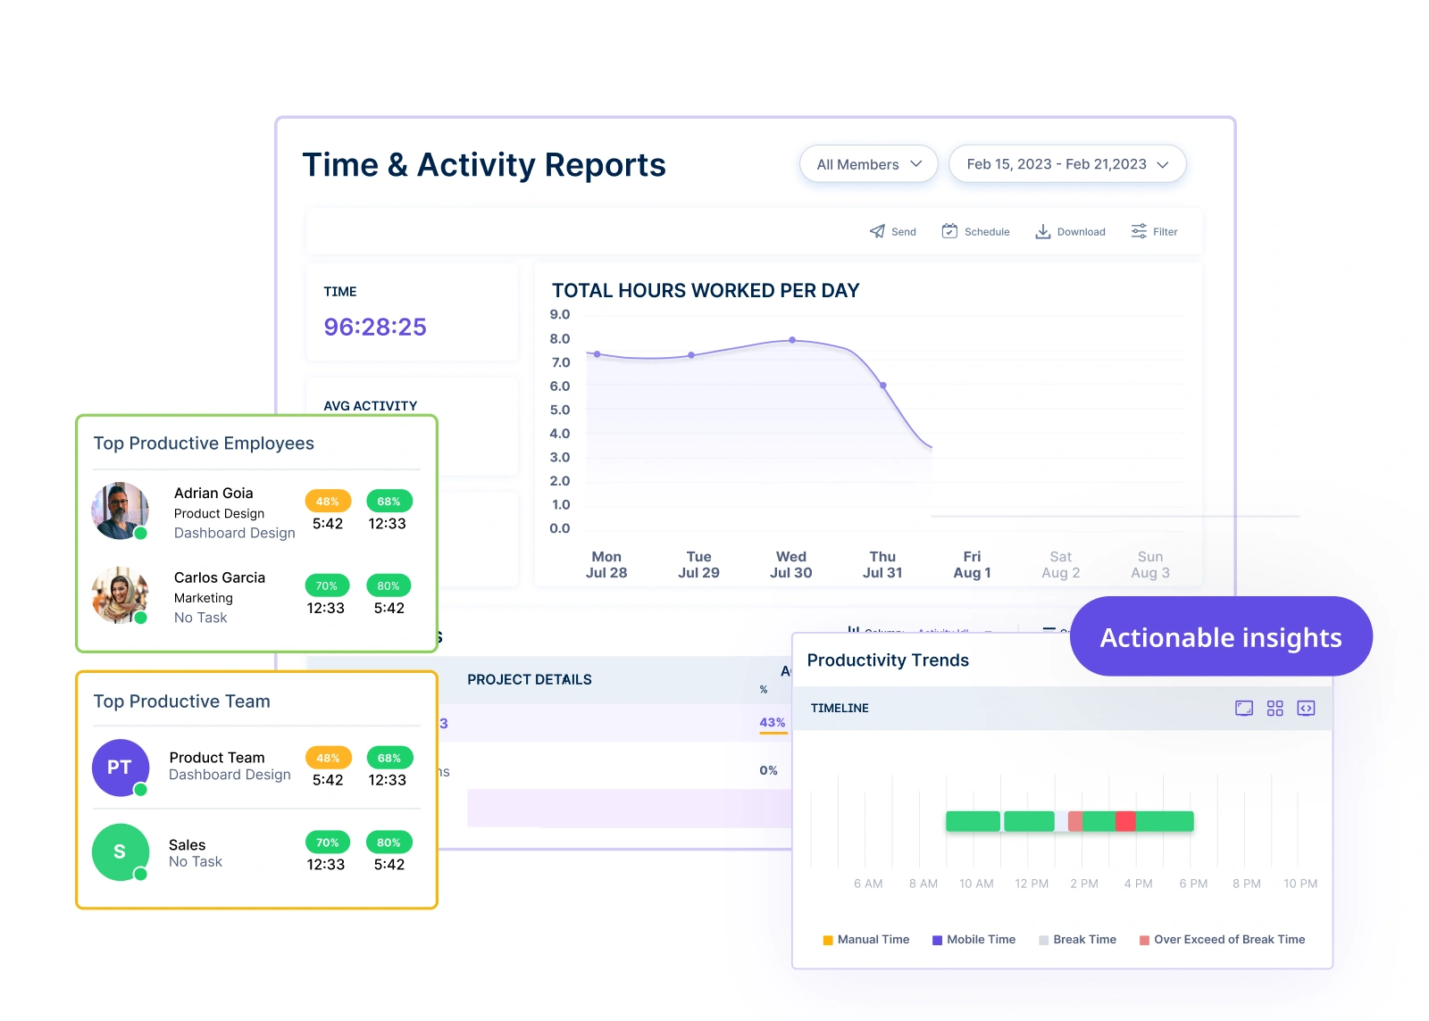Toggle the Break Time legend item
Viewport: 1429px width, 1021px height.
tap(1077, 940)
